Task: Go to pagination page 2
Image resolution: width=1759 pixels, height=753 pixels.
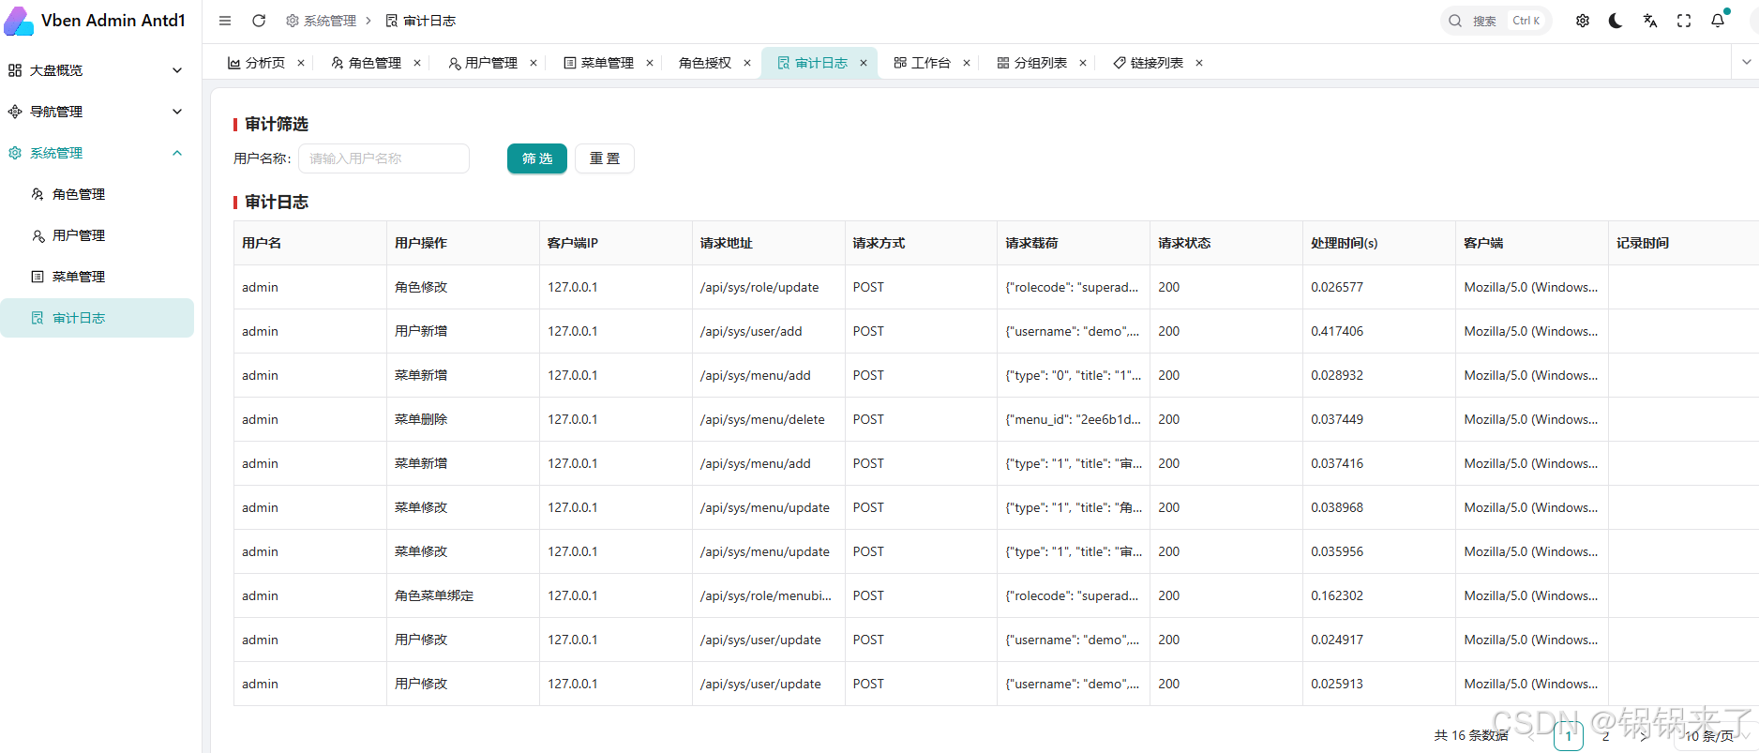Action: coord(1606,736)
